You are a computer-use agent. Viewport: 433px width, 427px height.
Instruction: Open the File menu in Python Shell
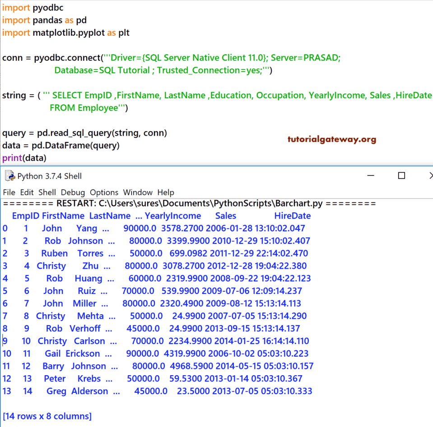point(9,192)
